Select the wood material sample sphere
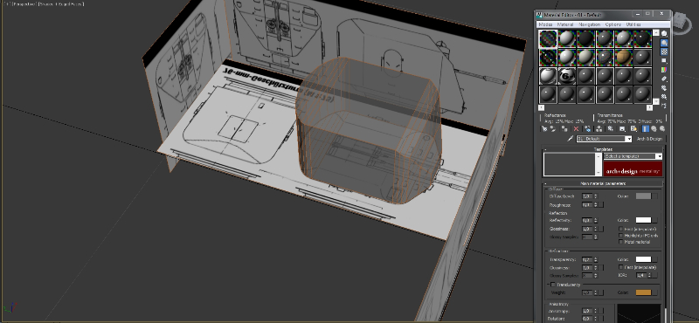Viewport: 699px width, 323px height. (x=624, y=58)
